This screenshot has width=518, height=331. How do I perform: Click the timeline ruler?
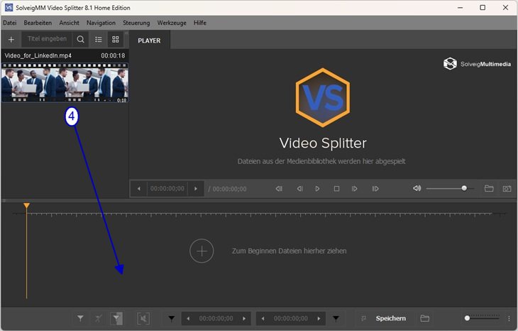tap(259, 215)
